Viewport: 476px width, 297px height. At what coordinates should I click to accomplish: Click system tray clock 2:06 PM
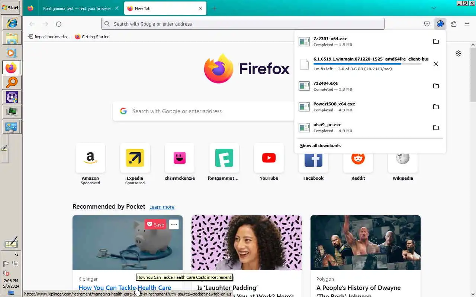point(10,281)
